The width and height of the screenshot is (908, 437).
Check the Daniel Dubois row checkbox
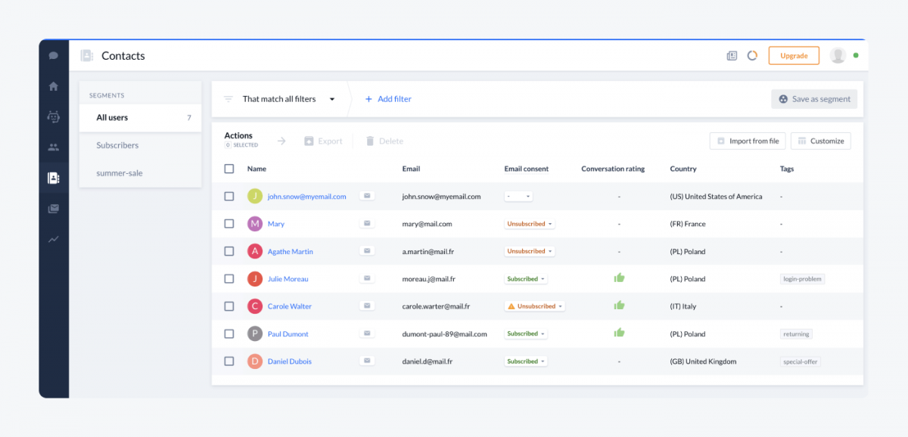tap(229, 361)
